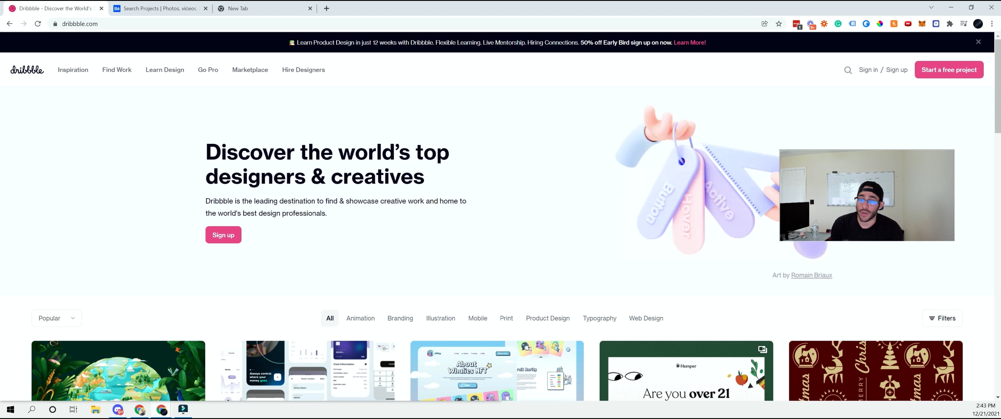Image resolution: width=1001 pixels, height=419 pixels.
Task: Bookmark this page with the star icon
Action: tap(779, 24)
